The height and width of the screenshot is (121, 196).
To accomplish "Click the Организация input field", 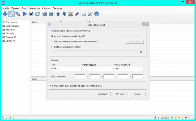I will point(97,69).
